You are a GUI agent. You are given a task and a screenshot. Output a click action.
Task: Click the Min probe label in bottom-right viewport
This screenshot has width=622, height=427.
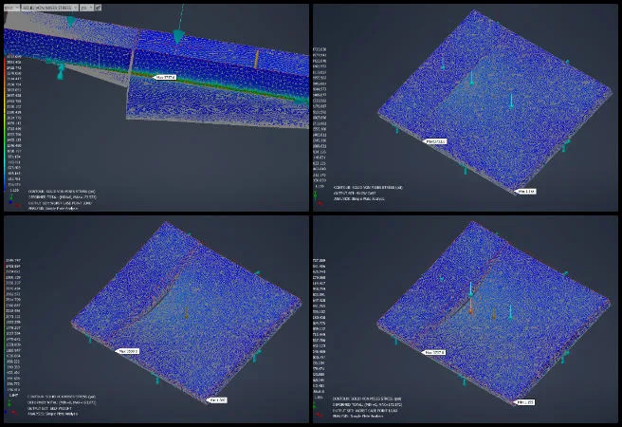click(525, 402)
